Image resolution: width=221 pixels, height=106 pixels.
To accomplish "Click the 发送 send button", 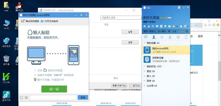I will tap(83, 98).
